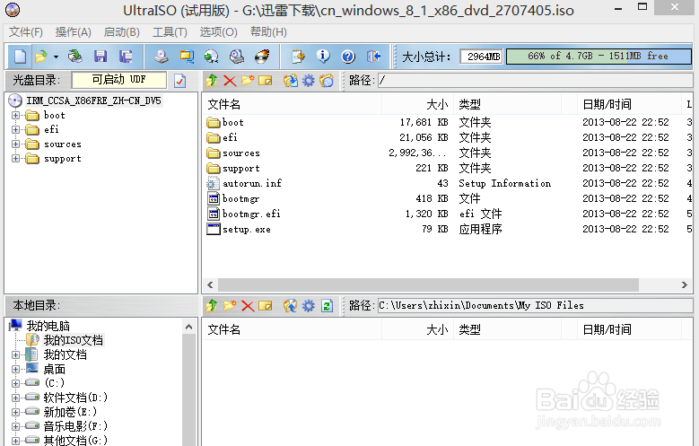Open the dropdown arrow beside Open
699x446 pixels.
pyautogui.click(x=56, y=57)
